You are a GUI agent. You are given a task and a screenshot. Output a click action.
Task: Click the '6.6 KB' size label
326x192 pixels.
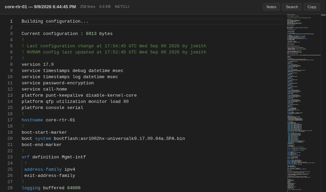point(105,7)
